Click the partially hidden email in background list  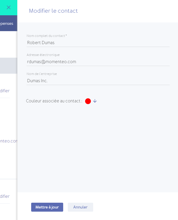click(x=9, y=141)
